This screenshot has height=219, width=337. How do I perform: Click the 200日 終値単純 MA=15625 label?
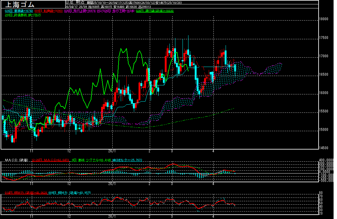click(23, 15)
